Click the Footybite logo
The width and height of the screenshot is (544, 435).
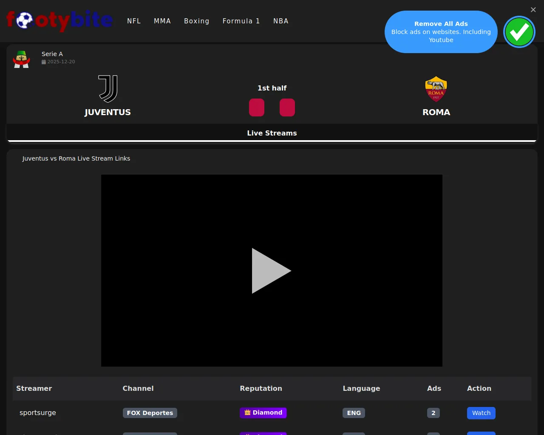59,20
